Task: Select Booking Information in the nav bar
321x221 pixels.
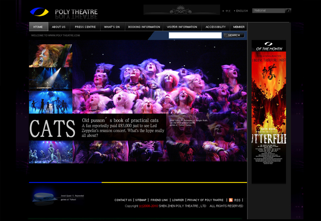Action: pos(144,27)
